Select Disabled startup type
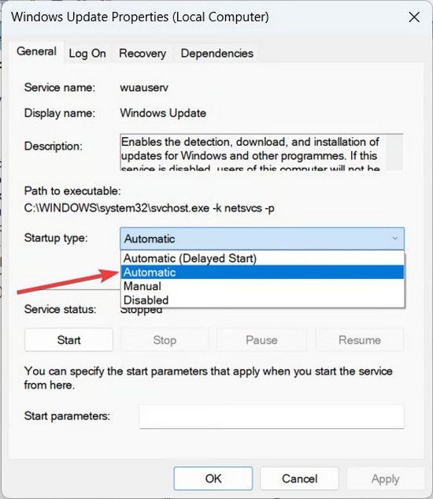The image size is (433, 499). pyautogui.click(x=262, y=300)
